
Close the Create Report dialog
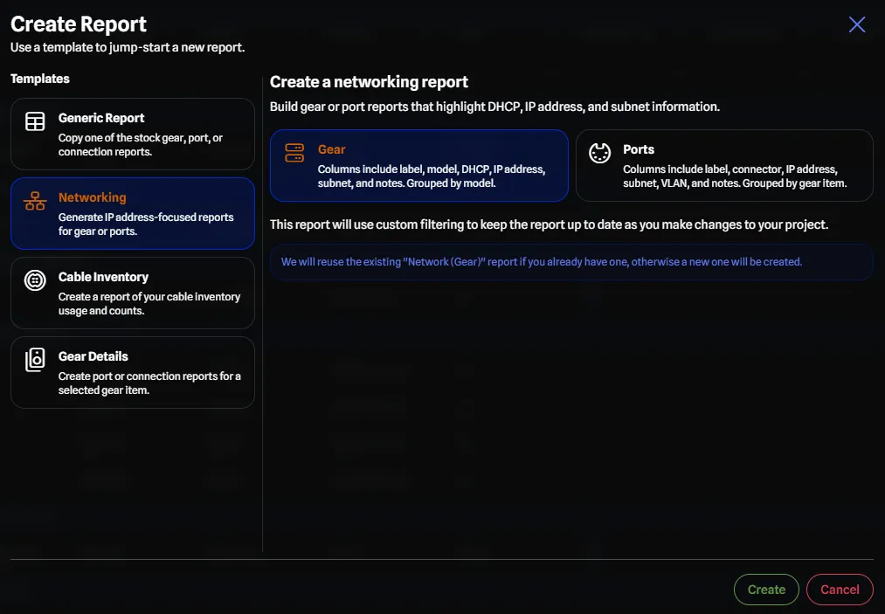click(857, 24)
